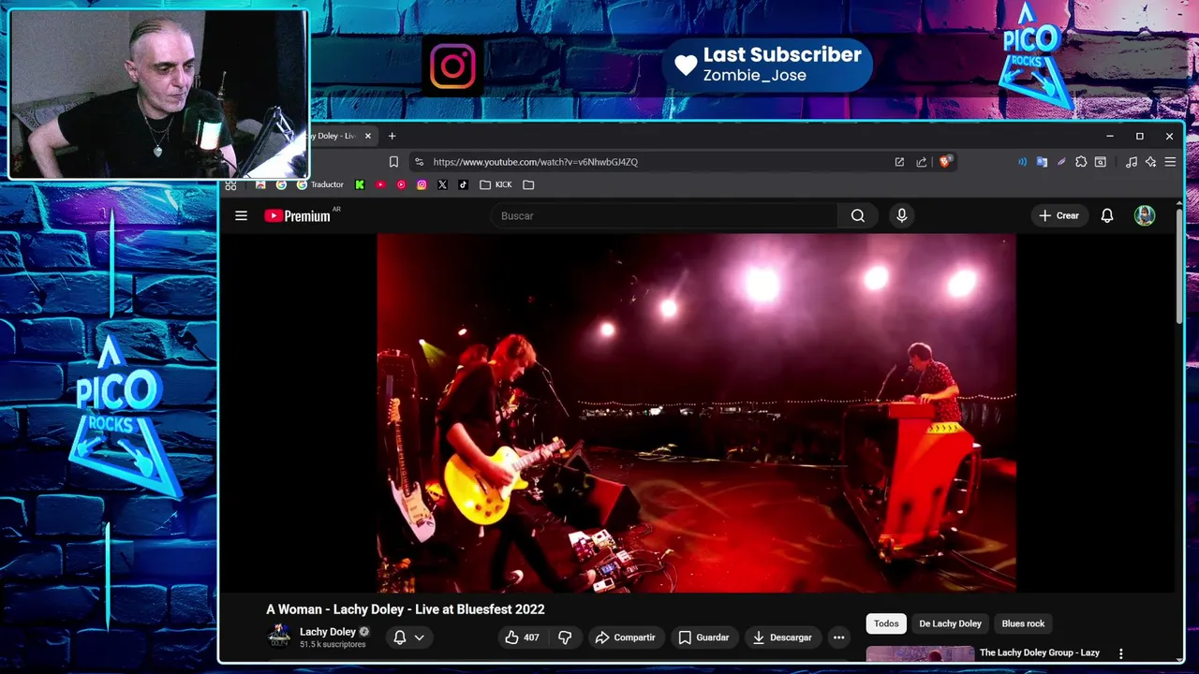Open the TikTok bookmark icon
This screenshot has height=674, width=1199.
coord(463,184)
